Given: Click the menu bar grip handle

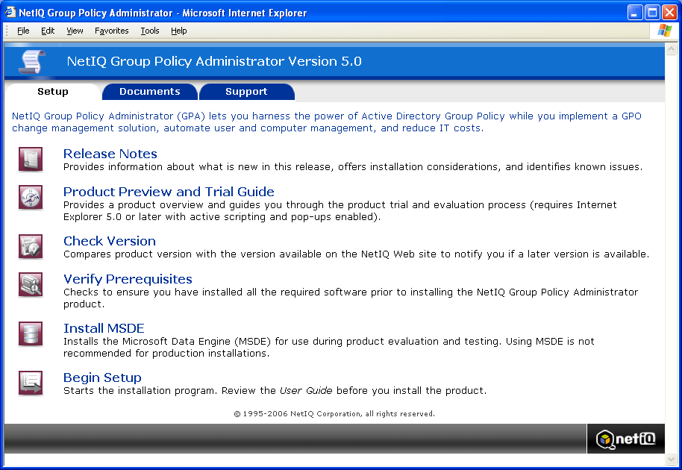Looking at the screenshot, I should click(7, 31).
